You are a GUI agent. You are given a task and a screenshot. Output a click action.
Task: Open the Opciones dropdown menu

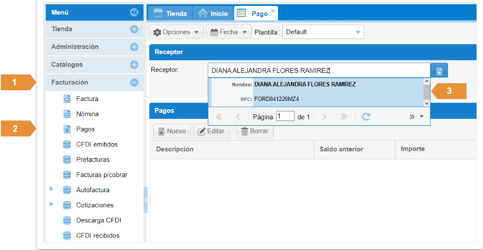(x=176, y=32)
